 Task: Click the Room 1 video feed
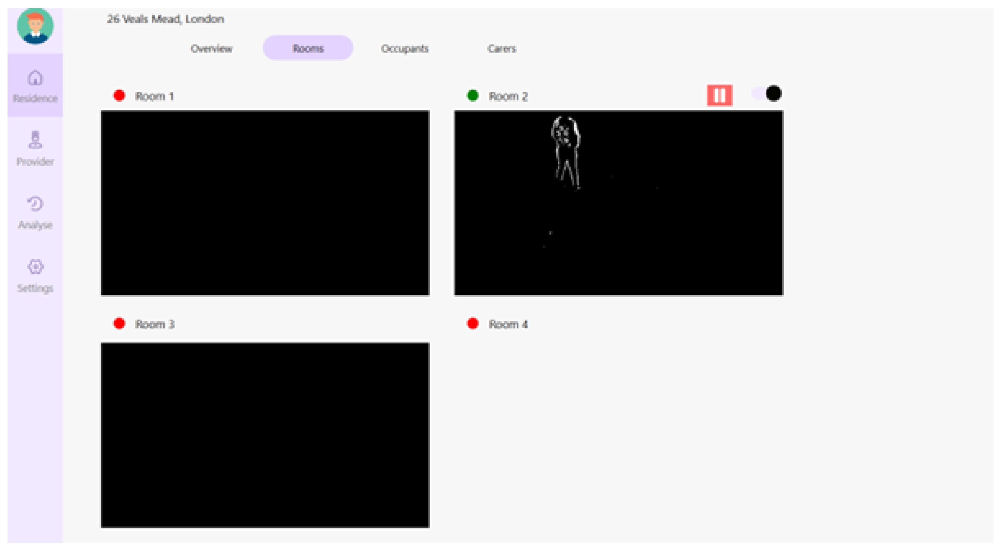[265, 203]
